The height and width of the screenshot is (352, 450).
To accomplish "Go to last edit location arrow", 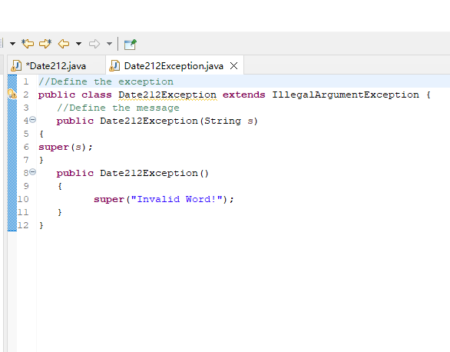I will point(28,44).
